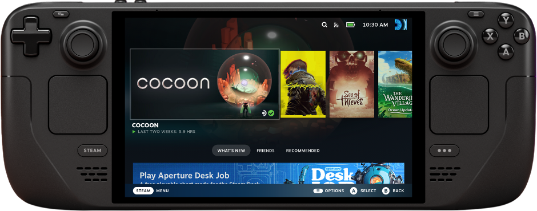Select the Cocoon game tile
The height and width of the screenshot is (211, 537).
click(x=205, y=84)
